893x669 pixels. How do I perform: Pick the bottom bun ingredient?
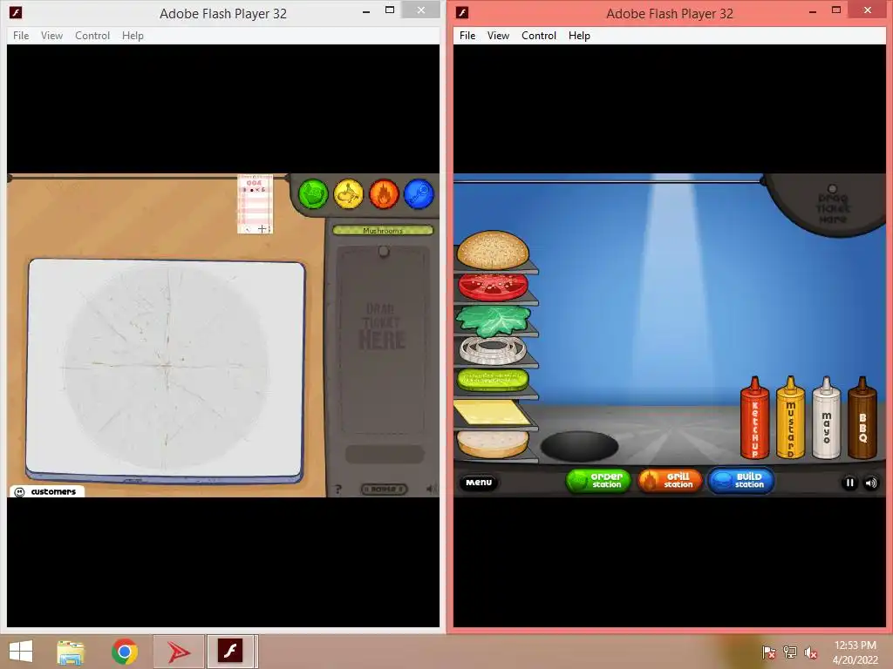click(x=493, y=443)
